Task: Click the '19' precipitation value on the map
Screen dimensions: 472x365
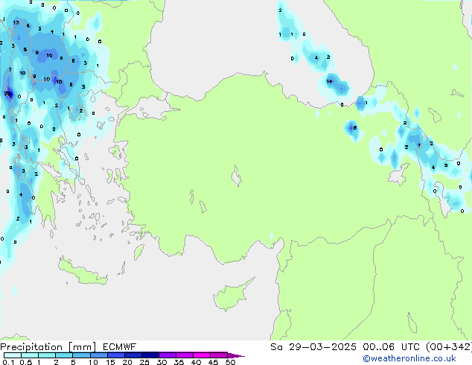Action: coord(49,55)
